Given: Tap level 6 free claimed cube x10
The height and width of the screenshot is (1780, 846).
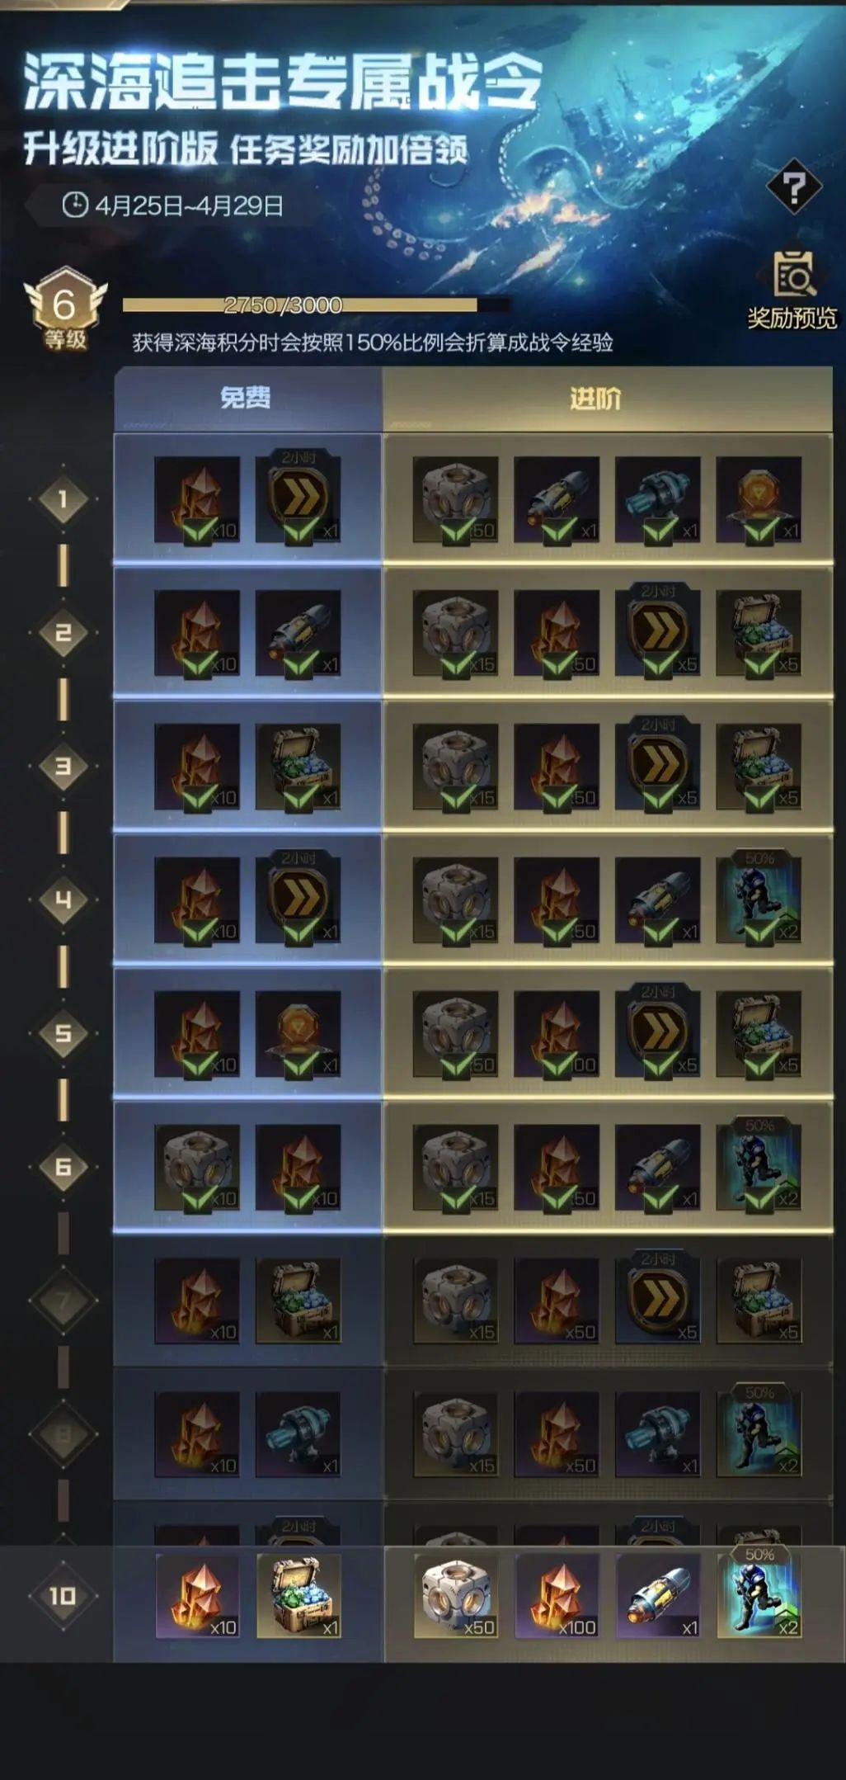Looking at the screenshot, I should click(x=197, y=1168).
